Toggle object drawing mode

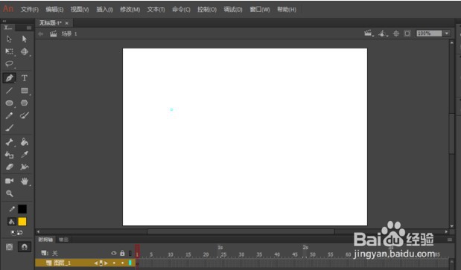[x=9, y=247]
